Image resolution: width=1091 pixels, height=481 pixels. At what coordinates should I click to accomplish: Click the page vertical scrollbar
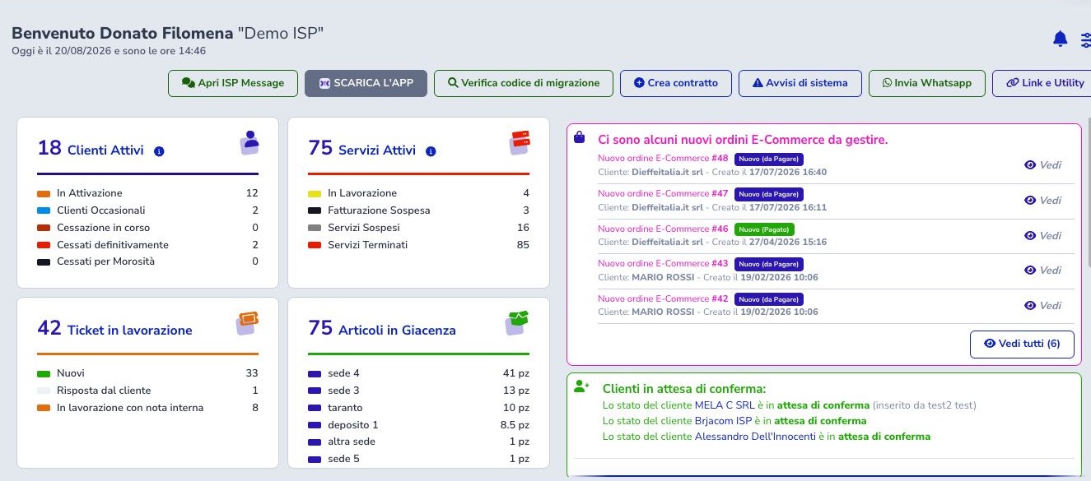click(1089, 193)
